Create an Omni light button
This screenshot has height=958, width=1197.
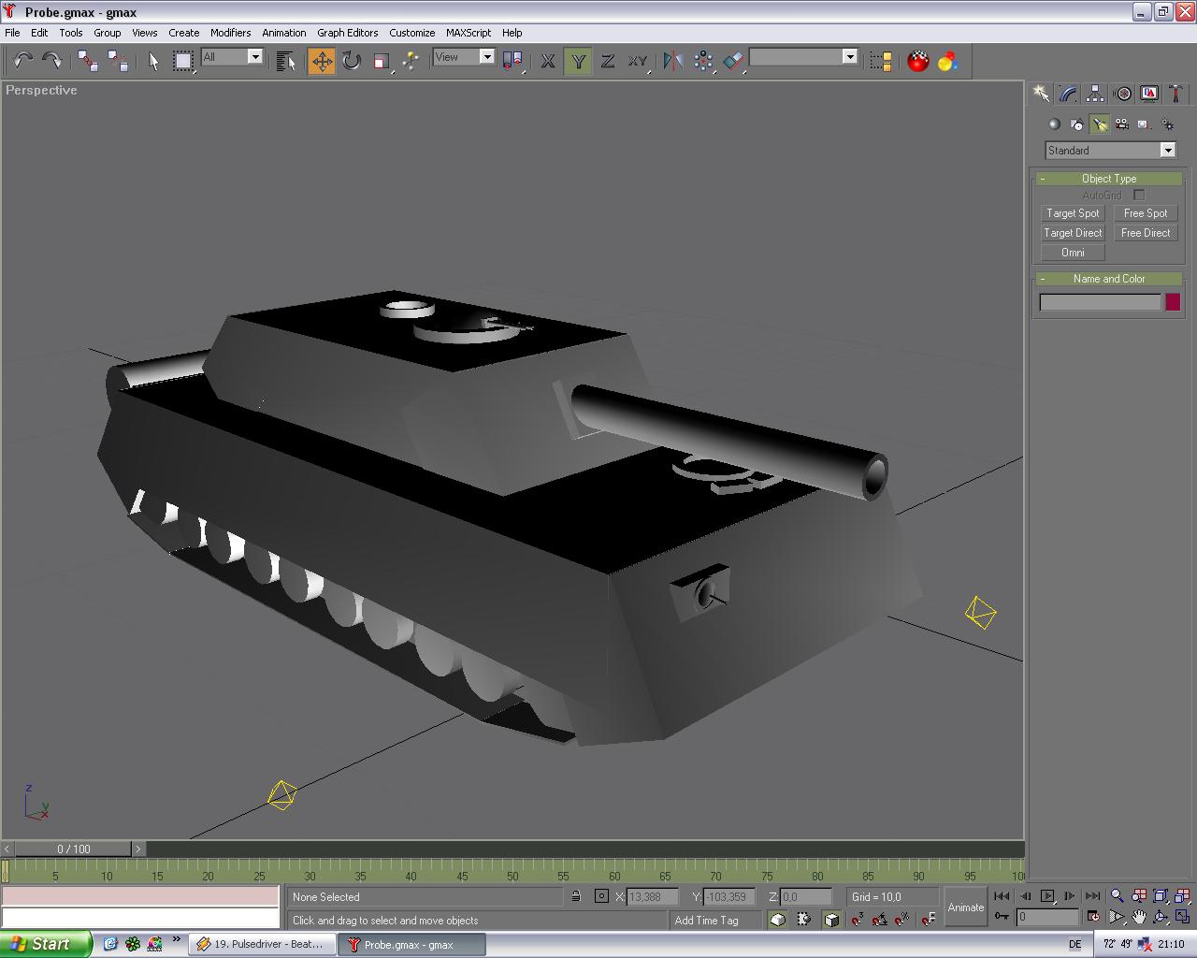point(1073,253)
